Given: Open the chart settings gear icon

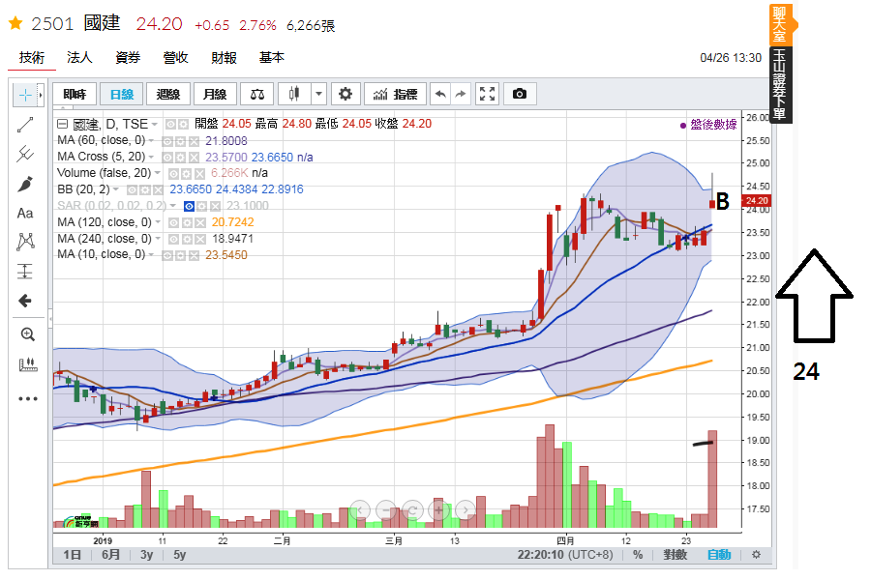Looking at the screenshot, I should click(x=345, y=95).
